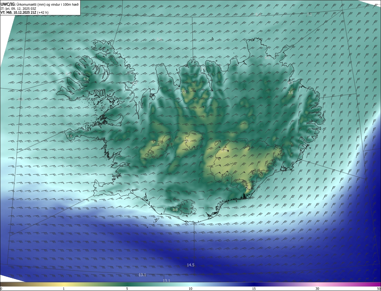Pick the dark navy colorbar segment above 15
The width and height of the screenshot is (381, 291).
pyautogui.click(x=254, y=284)
